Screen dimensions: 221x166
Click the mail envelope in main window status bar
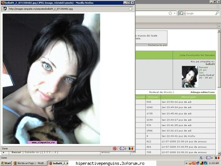pos(208,158)
